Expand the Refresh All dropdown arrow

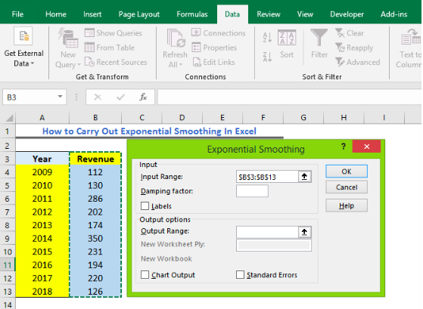click(x=181, y=65)
